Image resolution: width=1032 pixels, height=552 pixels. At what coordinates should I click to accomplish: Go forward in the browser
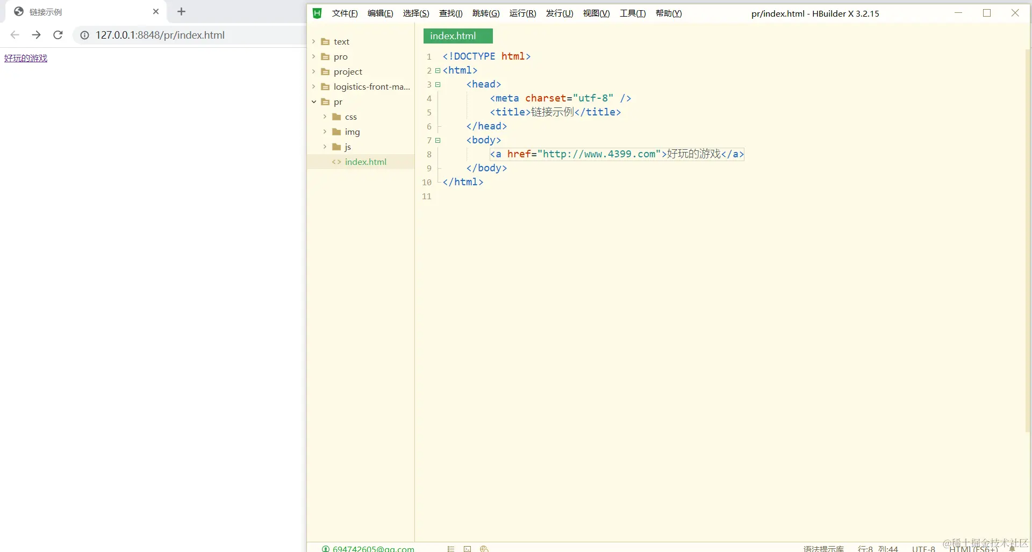36,35
